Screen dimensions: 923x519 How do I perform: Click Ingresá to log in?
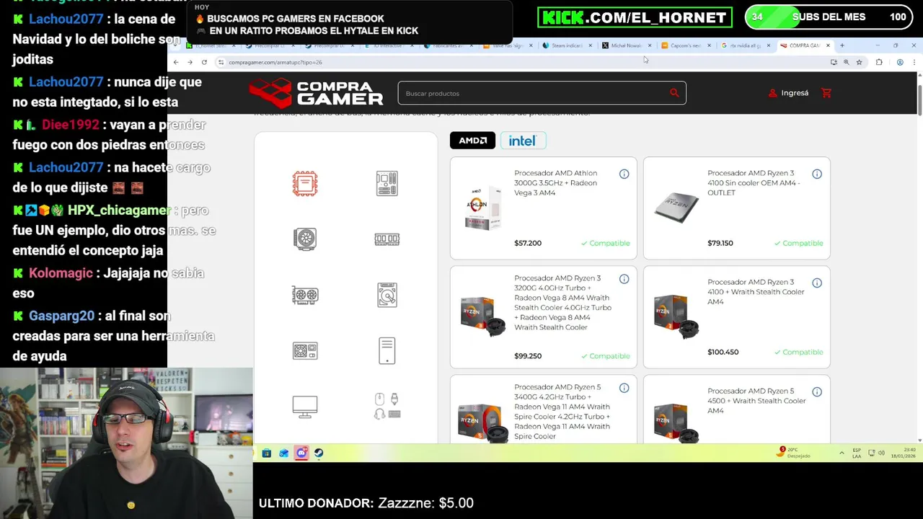pyautogui.click(x=788, y=93)
